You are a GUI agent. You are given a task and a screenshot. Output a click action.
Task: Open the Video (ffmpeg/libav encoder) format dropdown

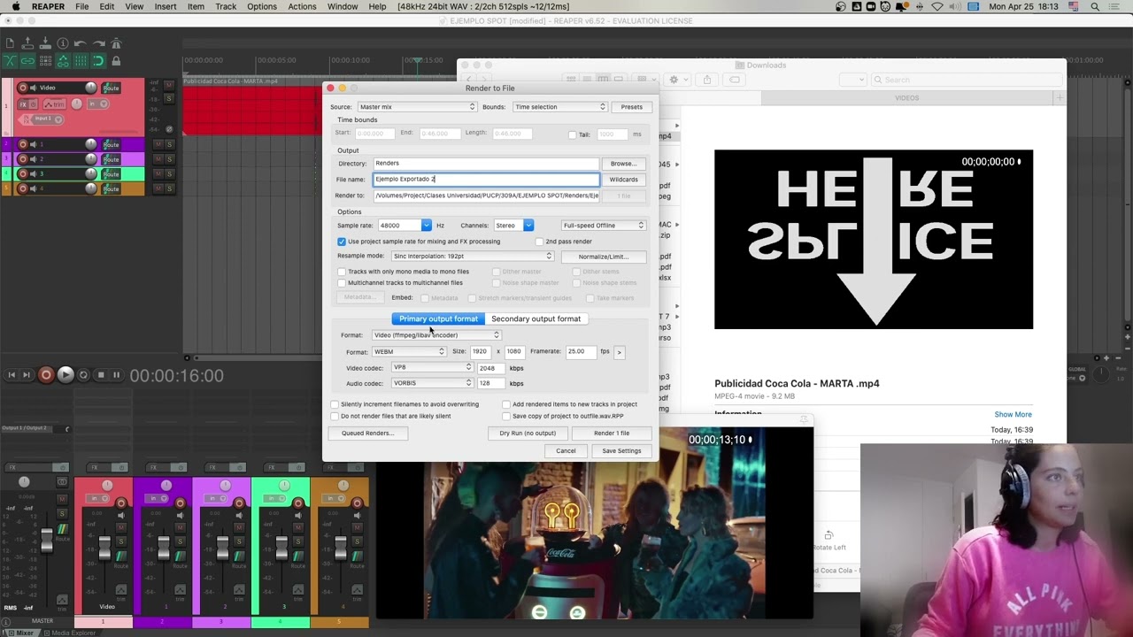point(435,335)
